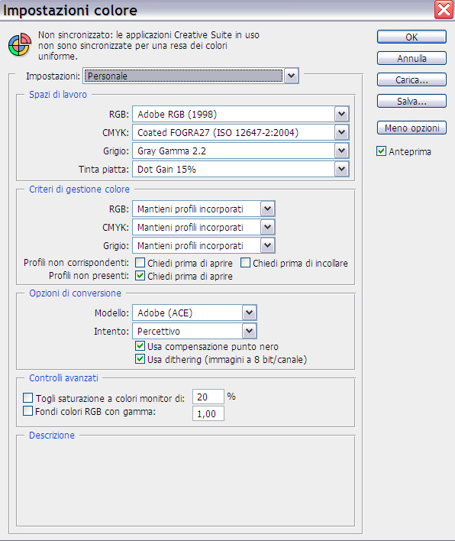The width and height of the screenshot is (455, 541).
Task: Open the RGB color management policy dropdown
Action: click(x=204, y=209)
